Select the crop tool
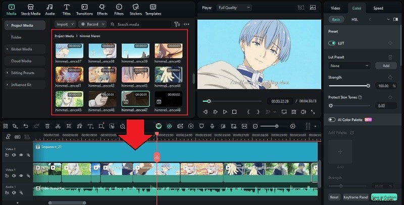This screenshot has height=205, width=404. click(69, 126)
